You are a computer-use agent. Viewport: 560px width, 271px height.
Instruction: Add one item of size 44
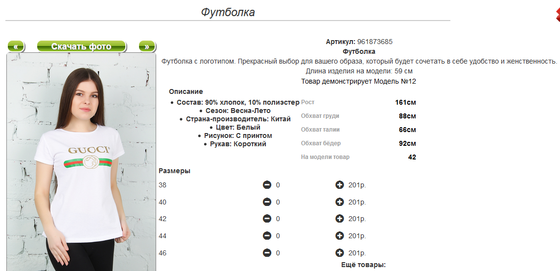(x=340, y=236)
